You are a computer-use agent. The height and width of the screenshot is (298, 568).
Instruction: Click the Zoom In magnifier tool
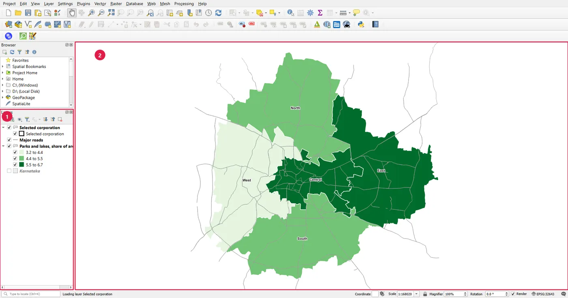coord(92,13)
